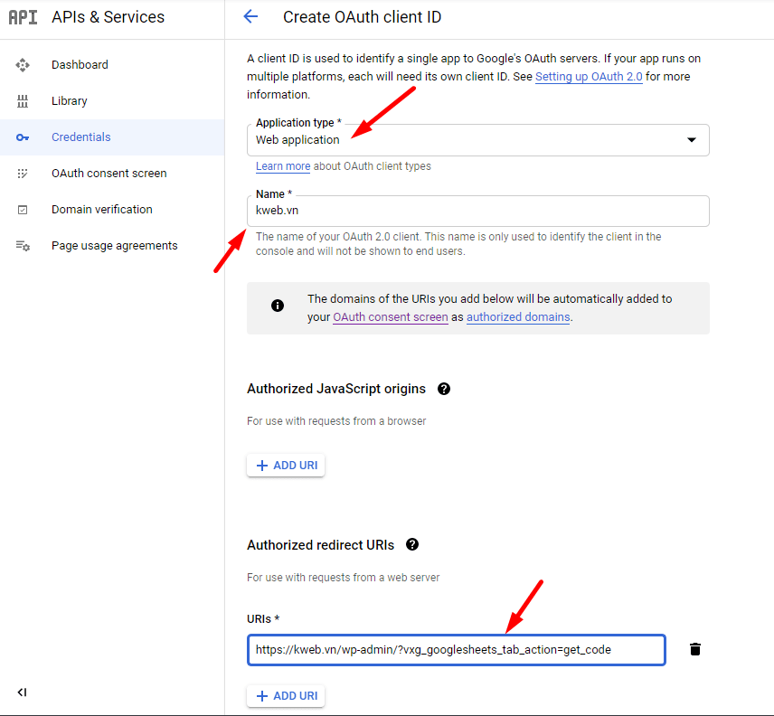Select Credentials in the sidebar
Screen dimensions: 774x716
point(112,137)
